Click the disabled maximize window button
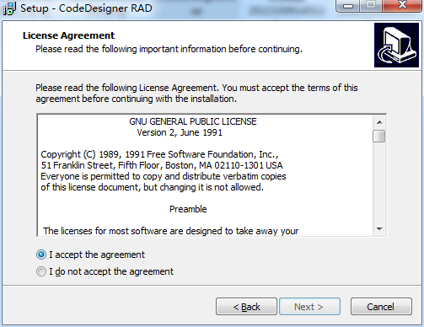Screen dimensions: 424x327 (x=371, y=5)
